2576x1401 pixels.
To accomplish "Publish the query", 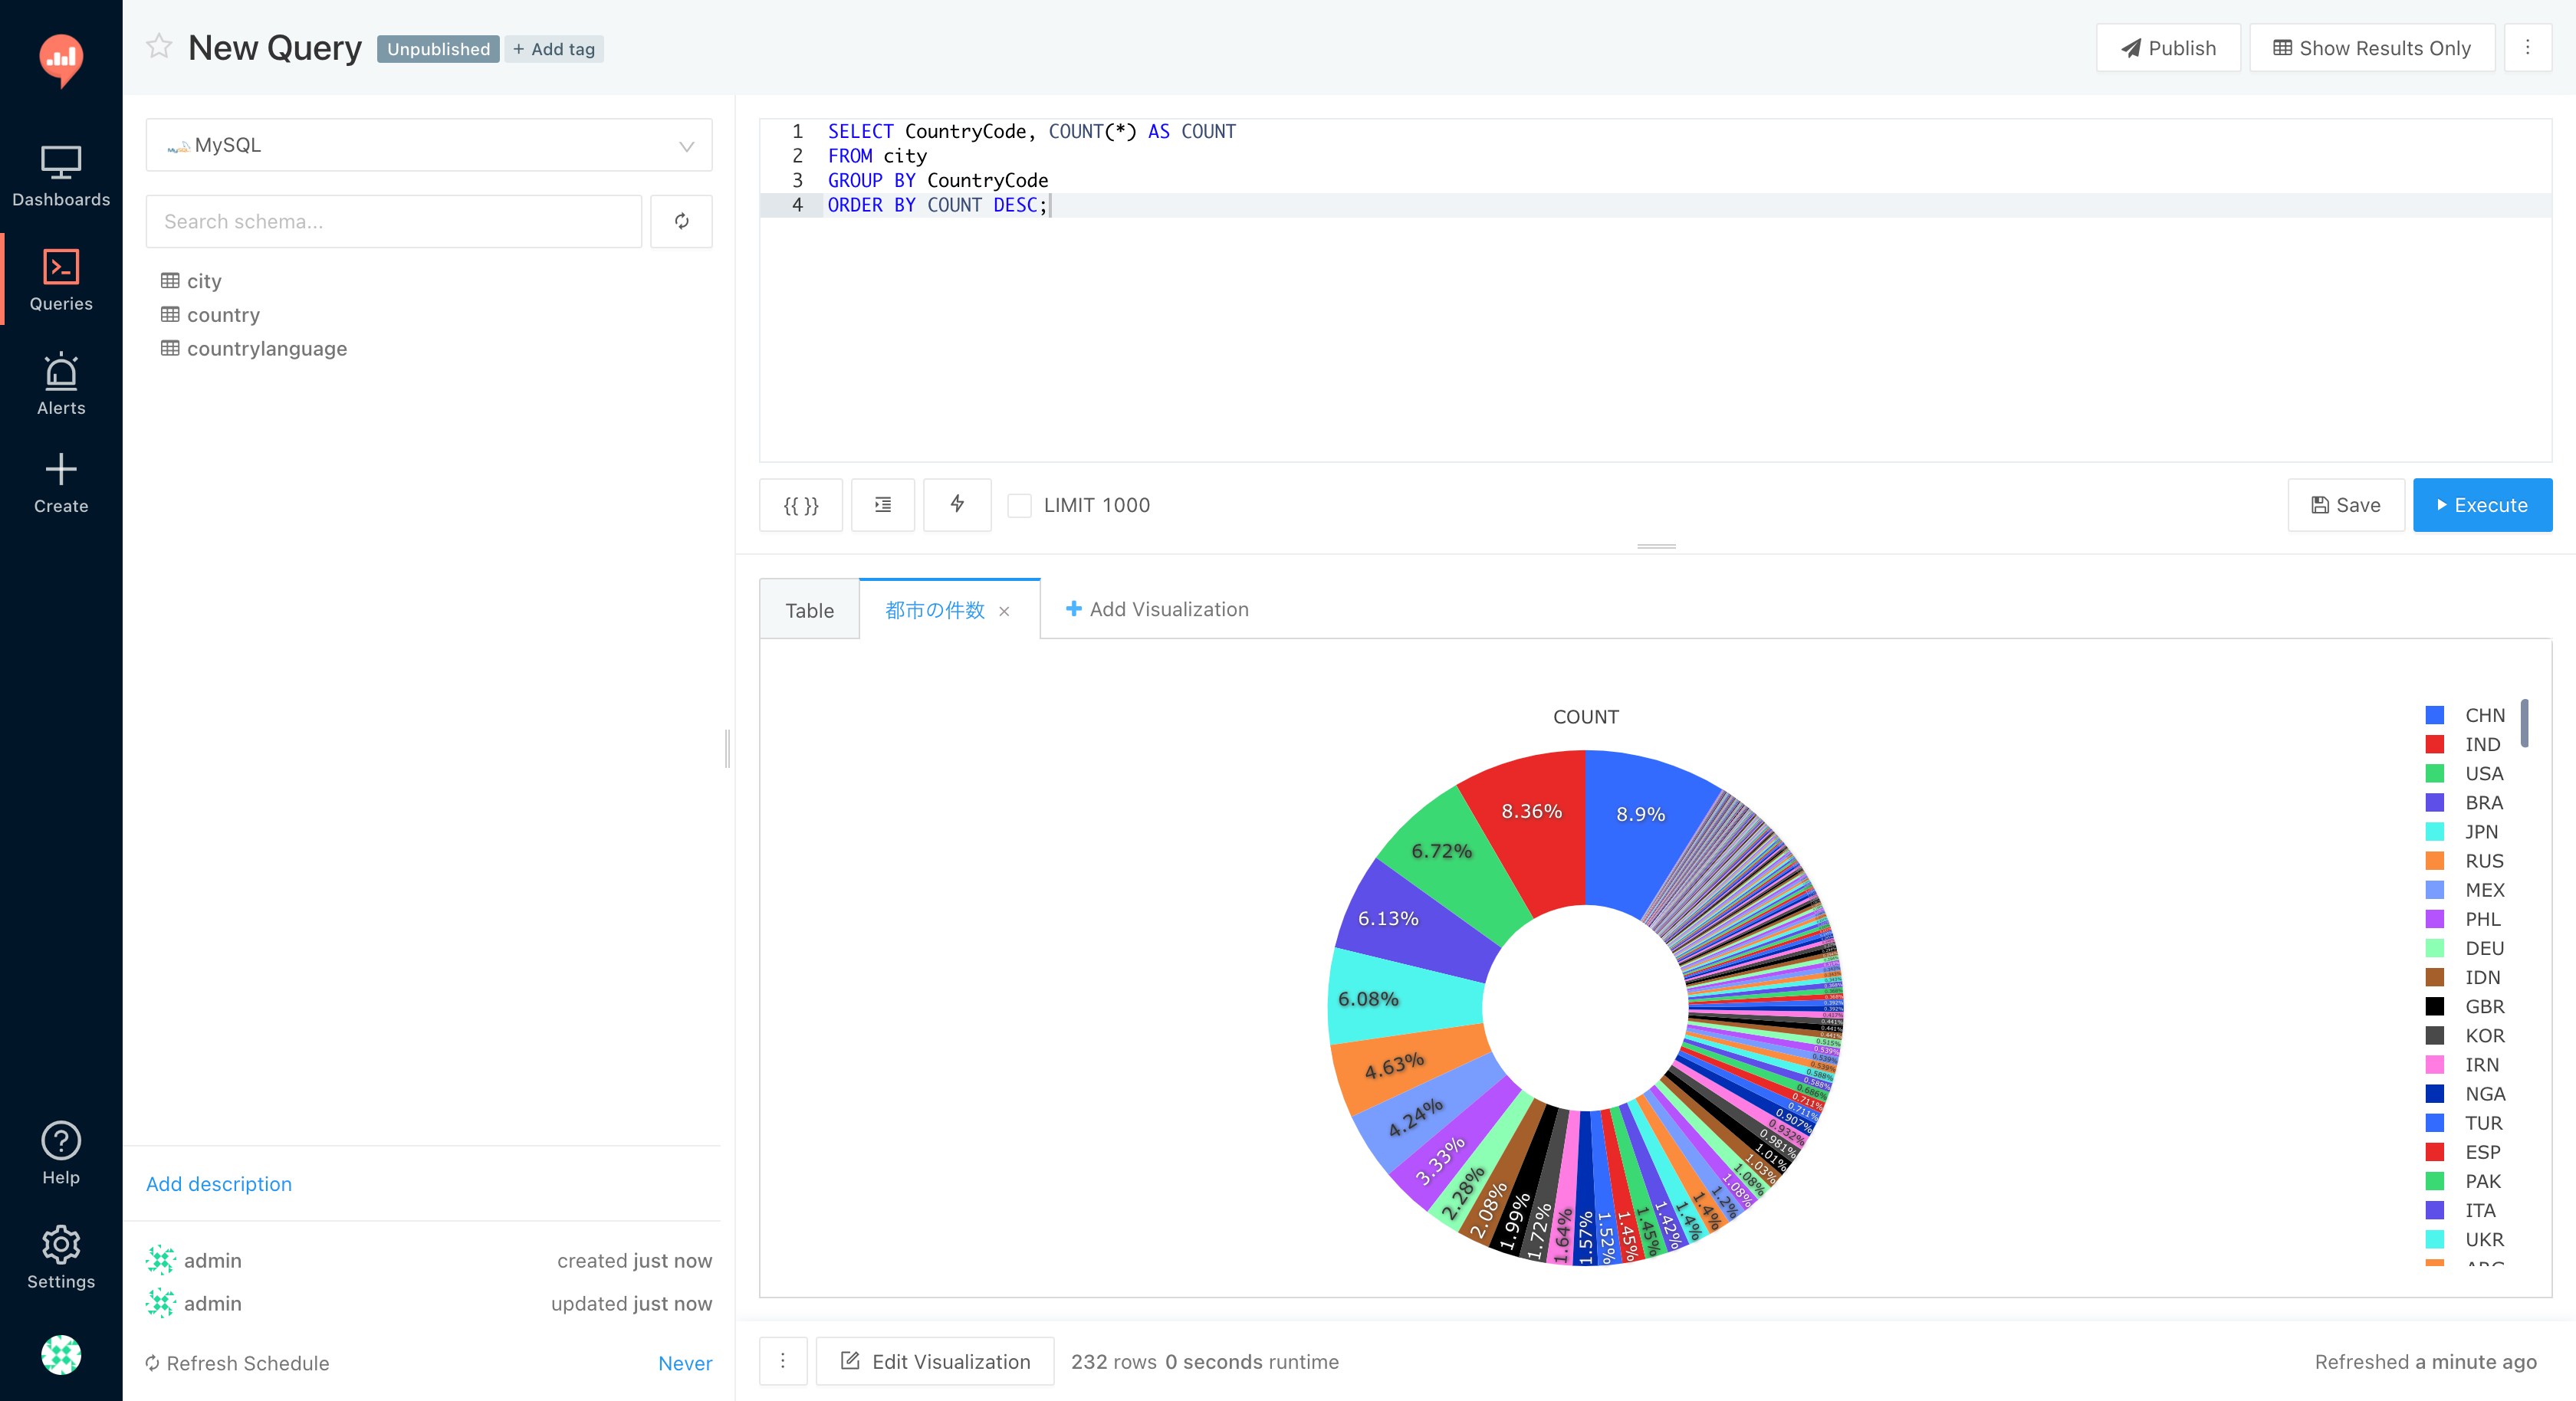I will [2168, 48].
